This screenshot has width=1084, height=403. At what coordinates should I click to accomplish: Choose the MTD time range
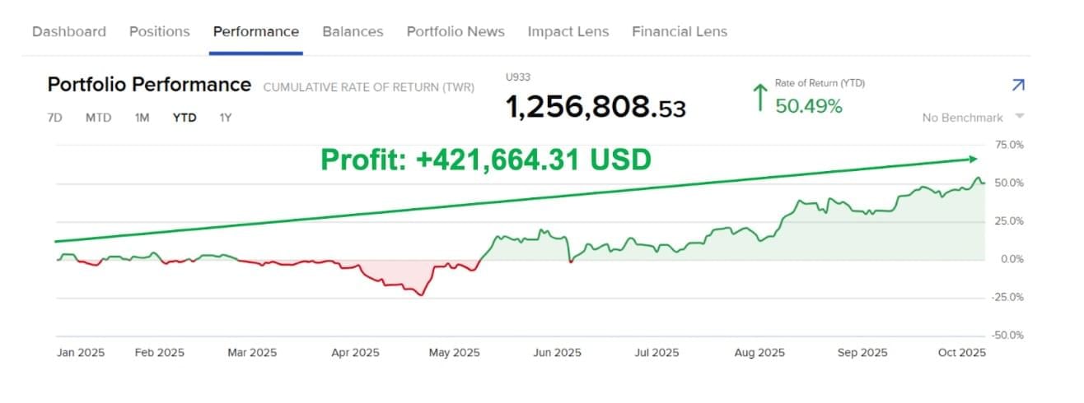(x=98, y=118)
